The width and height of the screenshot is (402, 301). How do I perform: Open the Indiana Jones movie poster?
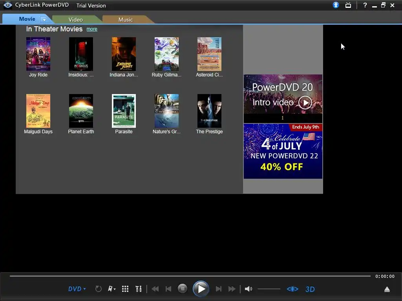pos(124,54)
